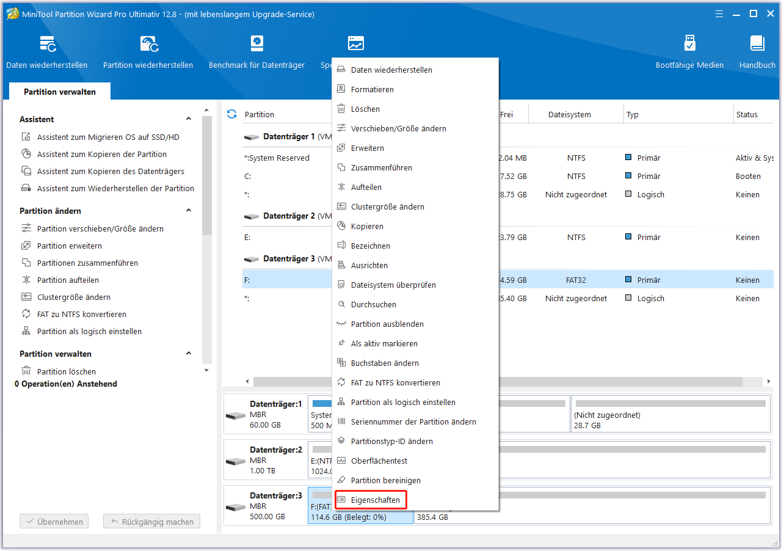This screenshot has height=551, width=784.
Task: Click the horizontal scrollbar's right arrow
Action: [x=768, y=382]
